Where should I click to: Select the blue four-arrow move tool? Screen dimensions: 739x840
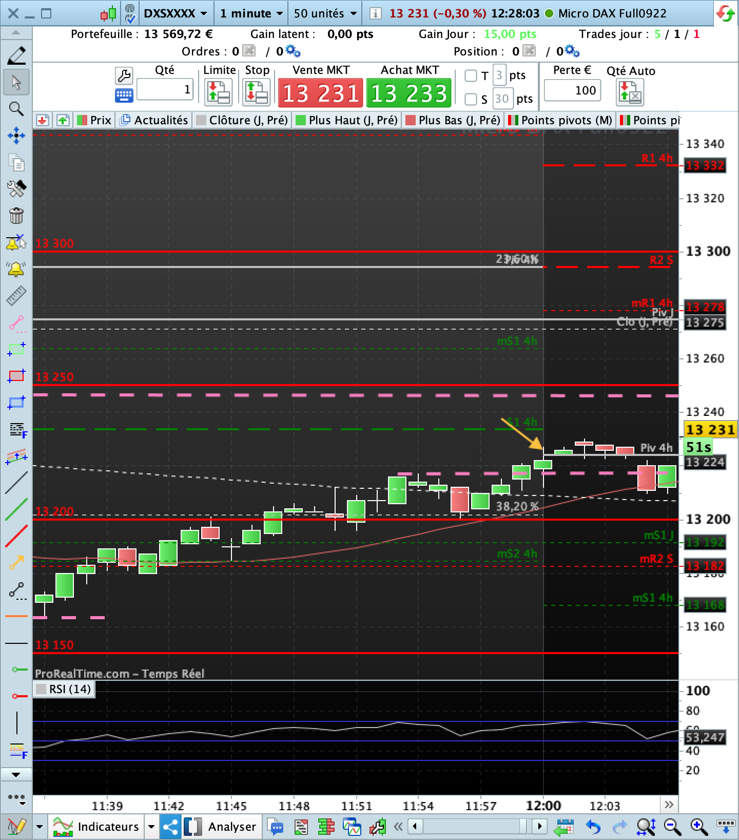pos(16,136)
